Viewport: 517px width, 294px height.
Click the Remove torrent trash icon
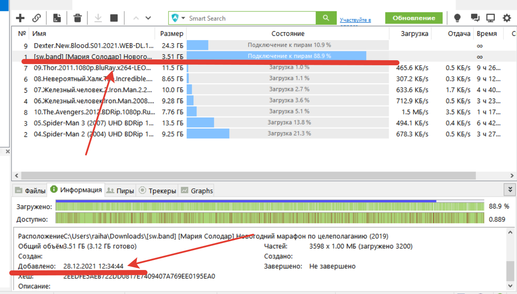(x=78, y=18)
